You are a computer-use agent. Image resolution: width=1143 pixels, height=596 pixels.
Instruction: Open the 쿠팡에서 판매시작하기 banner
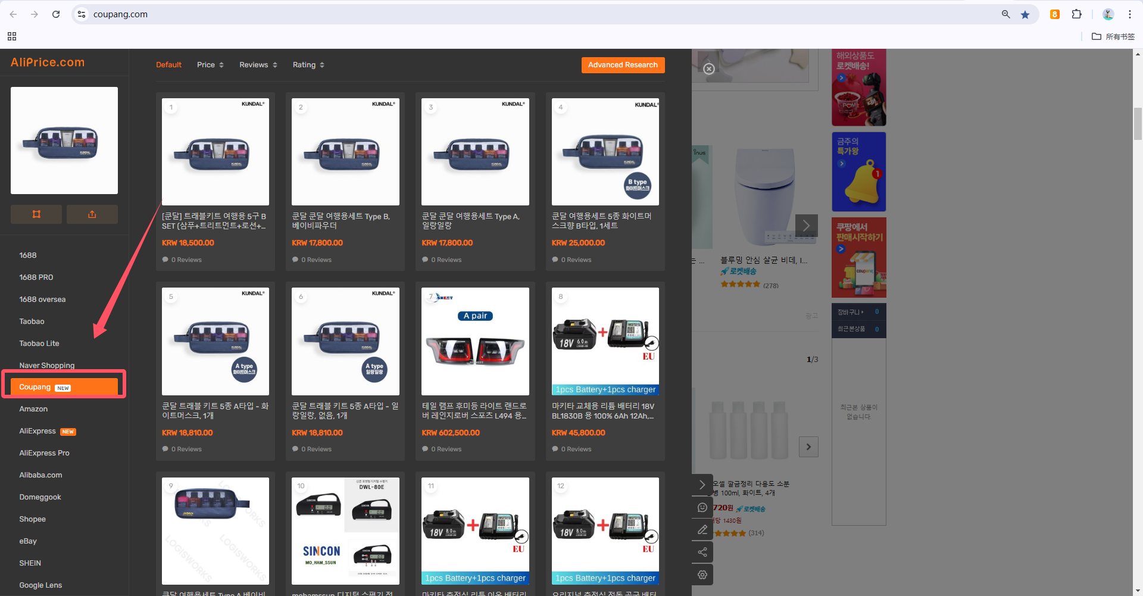[858, 257]
